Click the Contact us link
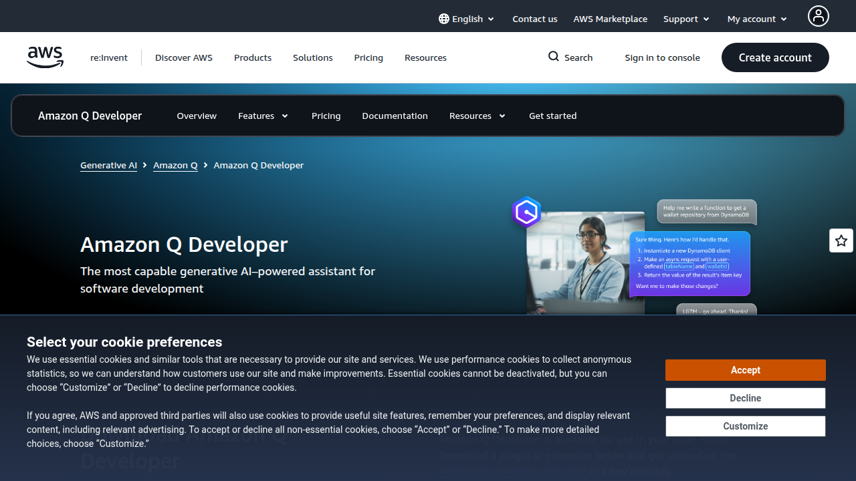856x481 pixels. click(534, 19)
